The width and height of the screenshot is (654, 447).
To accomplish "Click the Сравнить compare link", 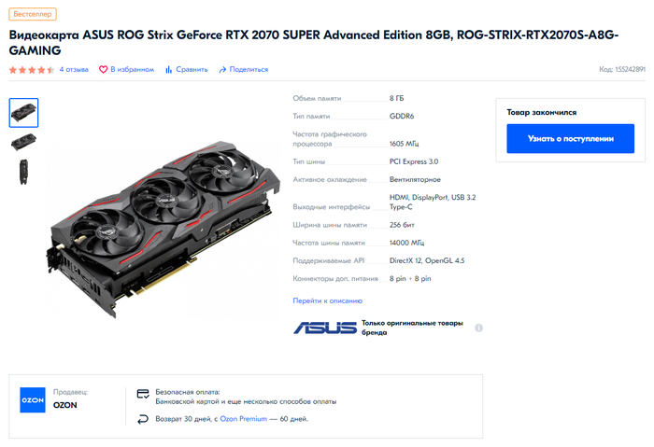I will pyautogui.click(x=192, y=70).
